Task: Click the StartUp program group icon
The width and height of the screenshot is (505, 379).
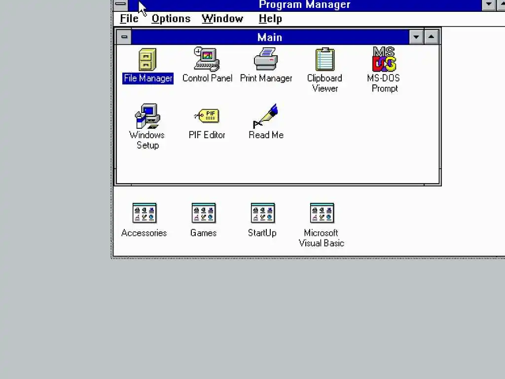Action: click(x=263, y=213)
